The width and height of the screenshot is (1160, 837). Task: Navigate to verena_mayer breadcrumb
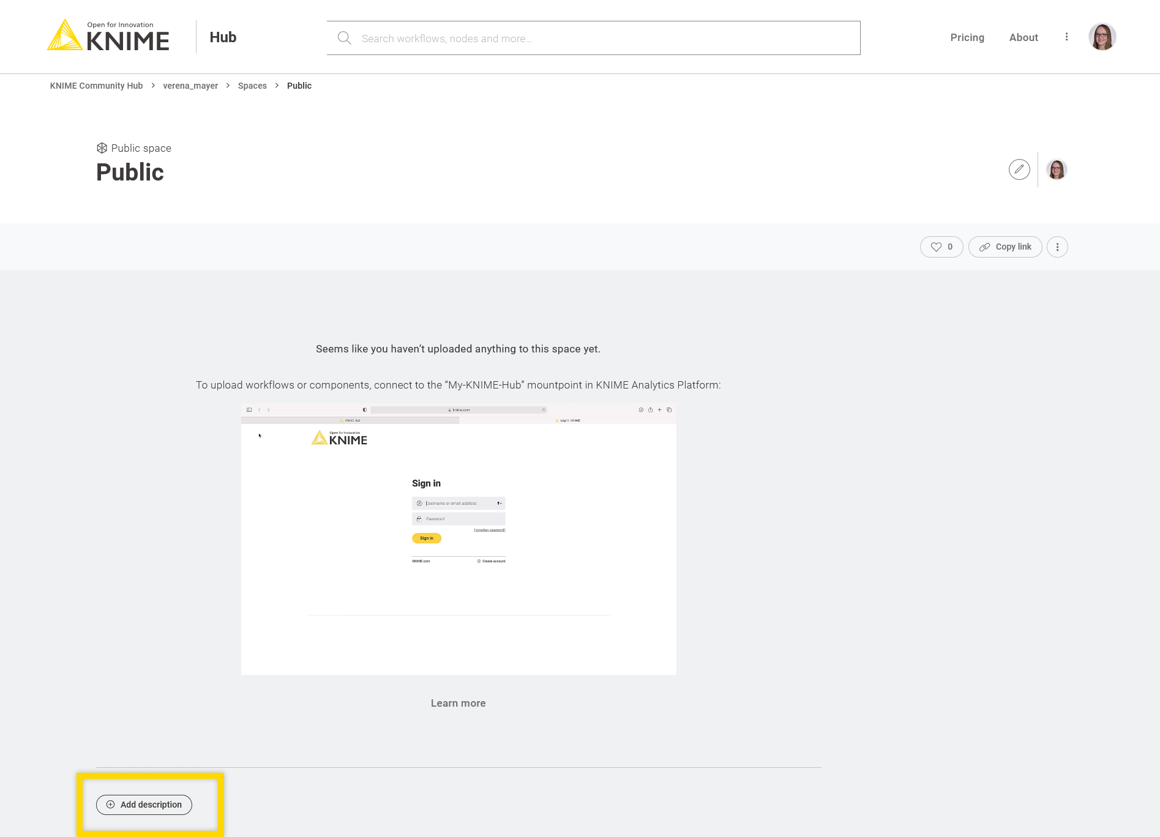pos(190,86)
